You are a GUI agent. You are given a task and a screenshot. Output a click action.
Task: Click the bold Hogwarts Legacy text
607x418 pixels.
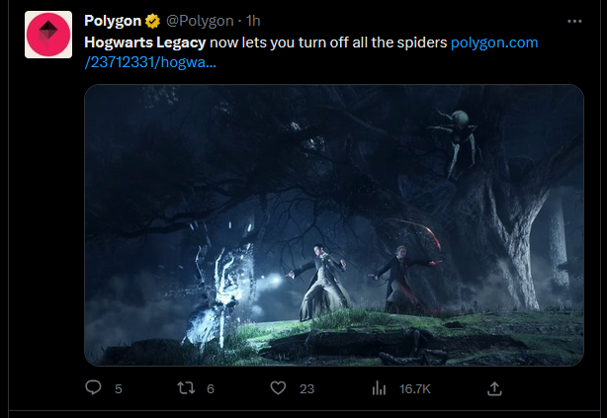point(144,42)
